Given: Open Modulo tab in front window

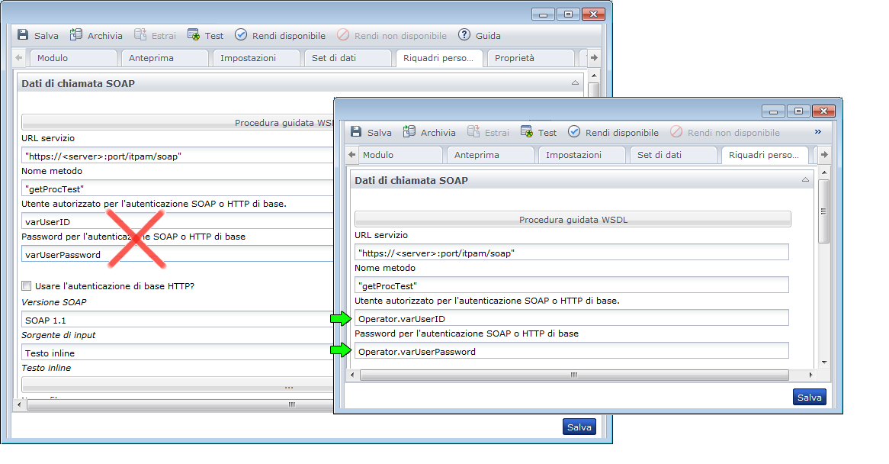Looking at the screenshot, I should coord(400,155).
